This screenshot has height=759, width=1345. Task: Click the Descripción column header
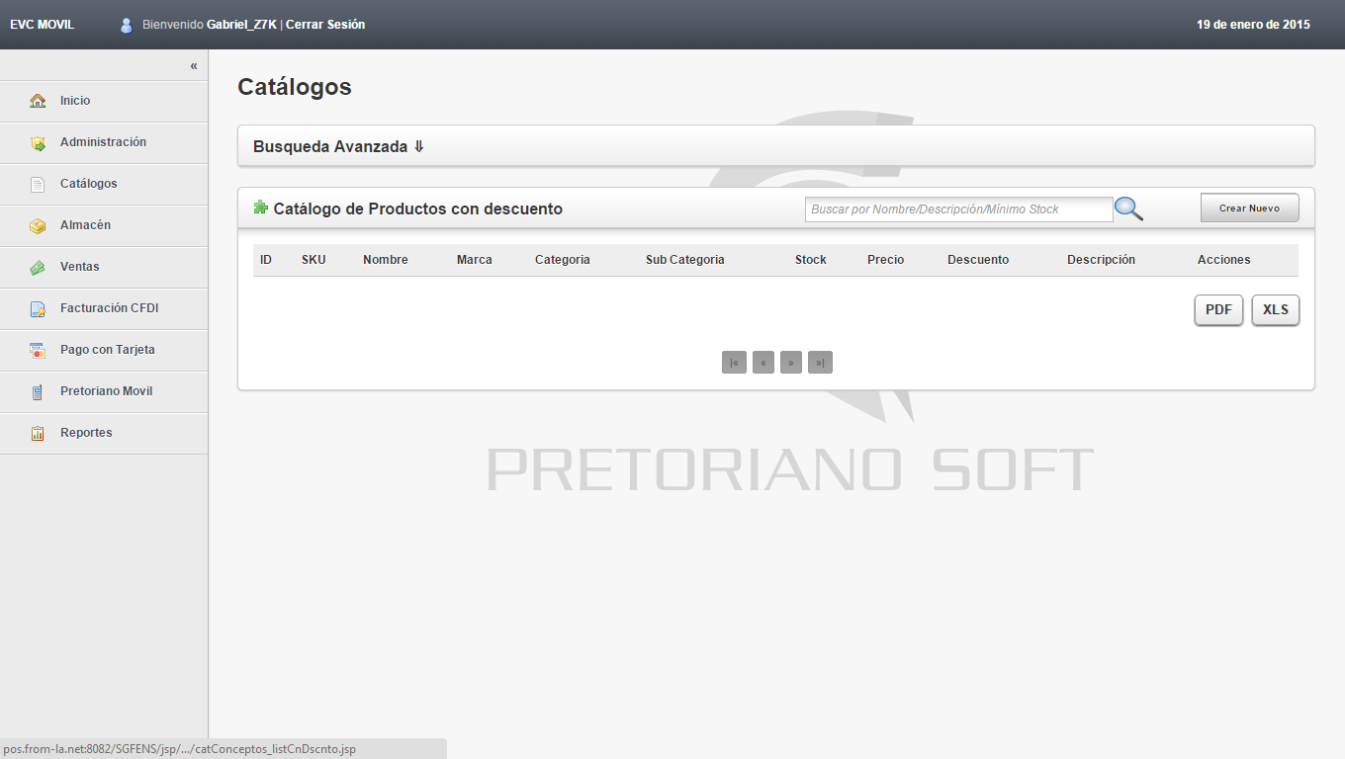tap(1101, 260)
